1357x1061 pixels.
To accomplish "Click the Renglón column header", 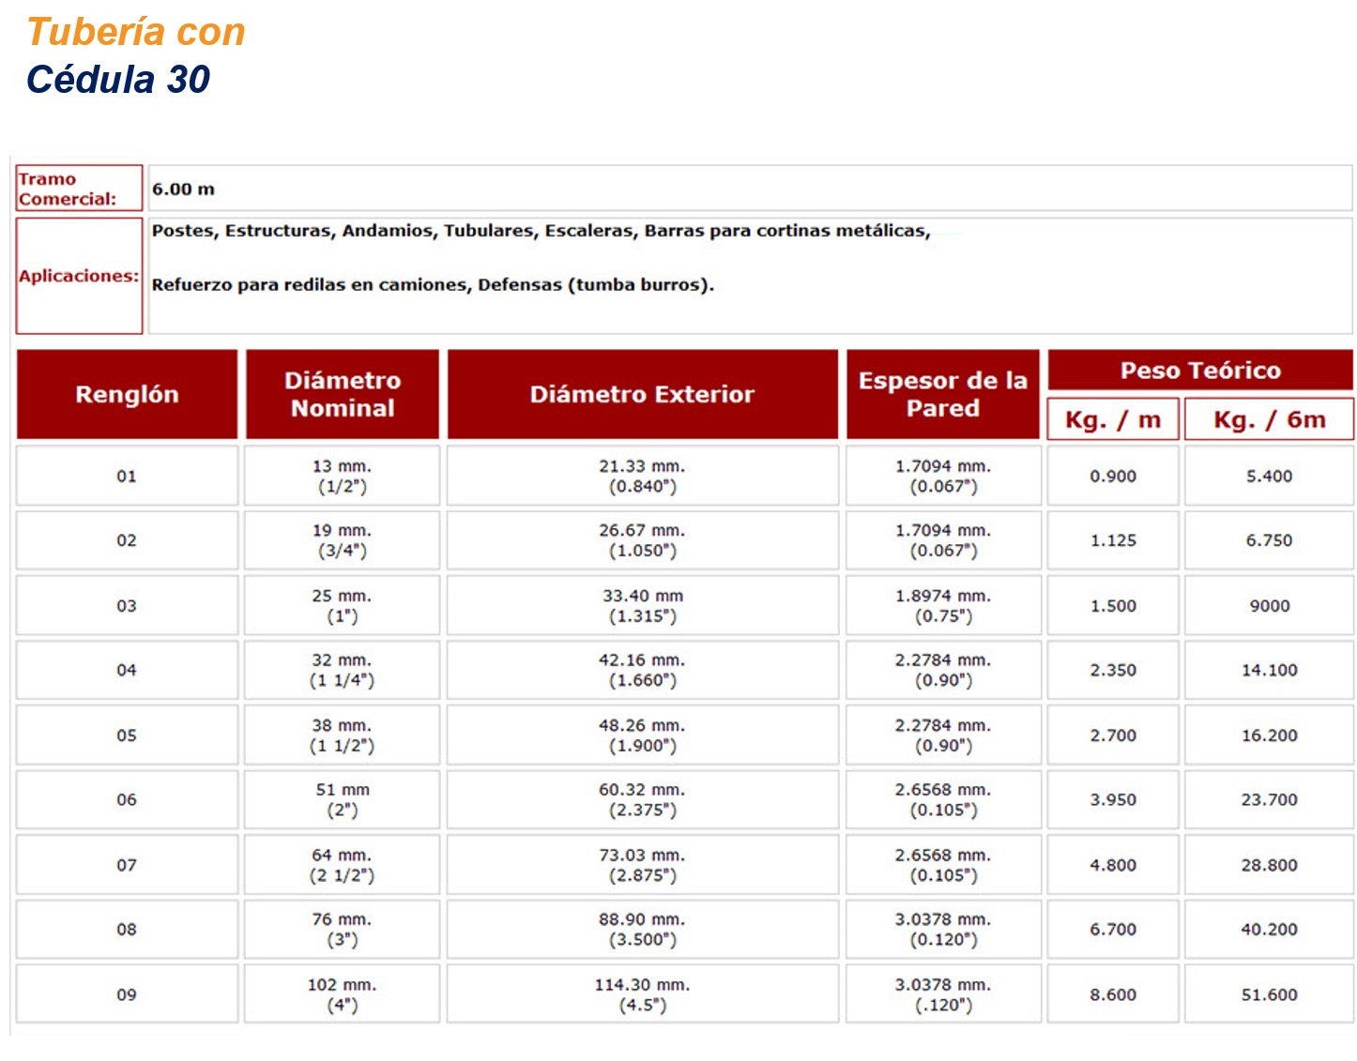I will (127, 394).
